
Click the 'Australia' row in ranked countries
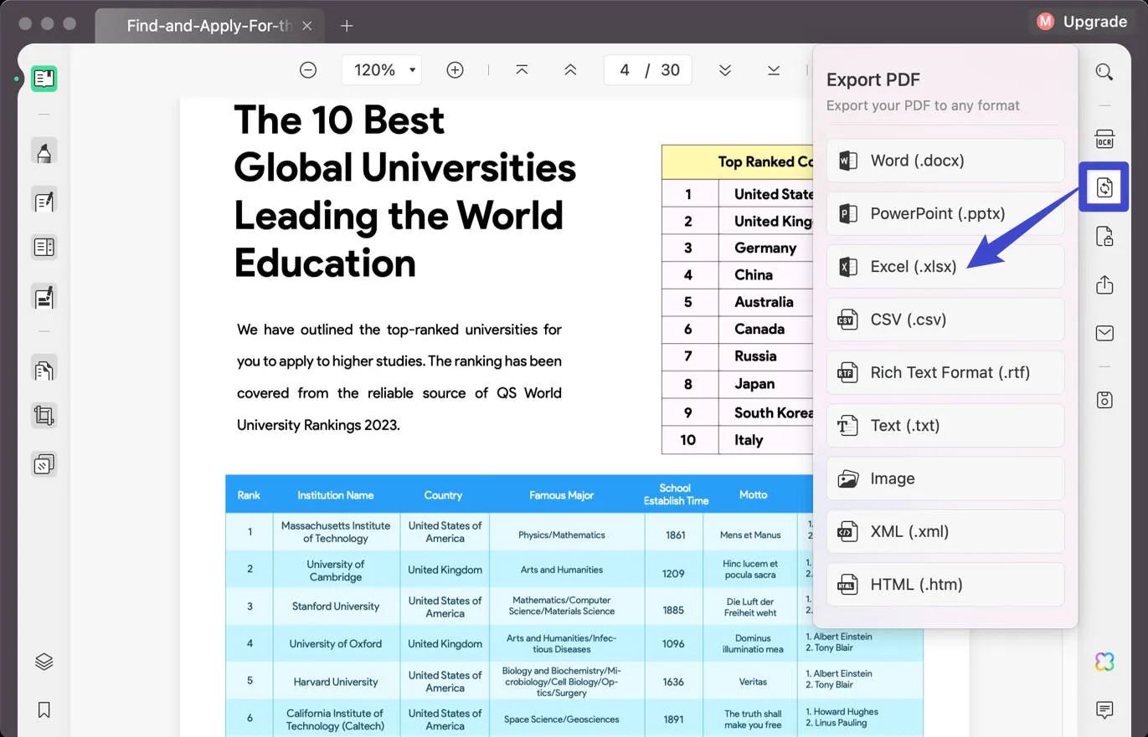click(x=737, y=302)
